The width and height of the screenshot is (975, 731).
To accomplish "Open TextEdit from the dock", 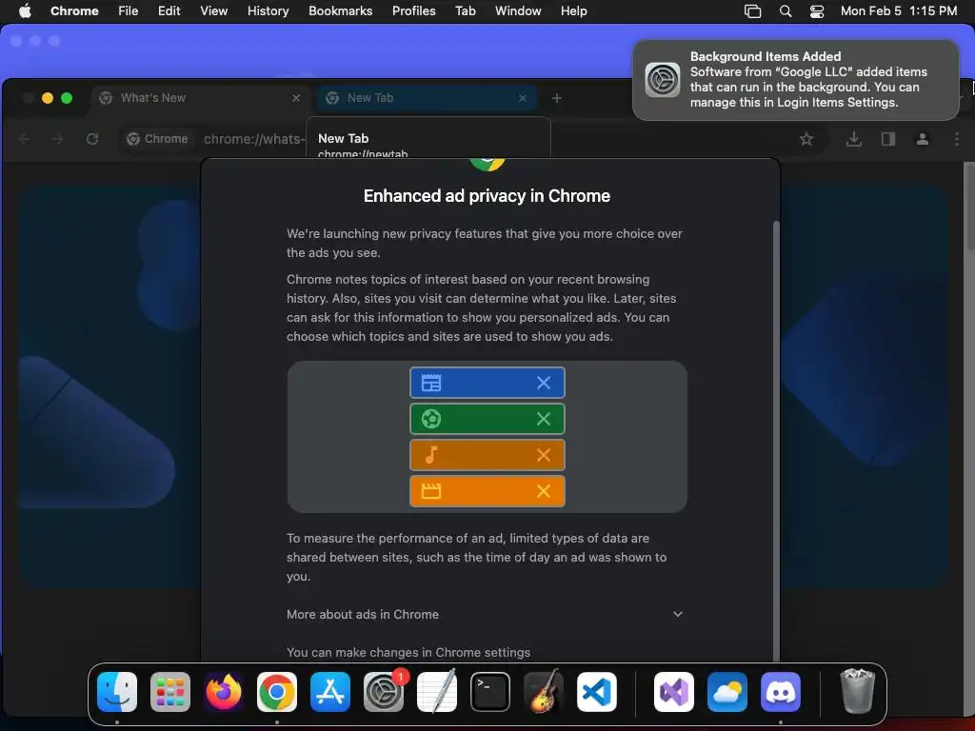I will coord(436,692).
